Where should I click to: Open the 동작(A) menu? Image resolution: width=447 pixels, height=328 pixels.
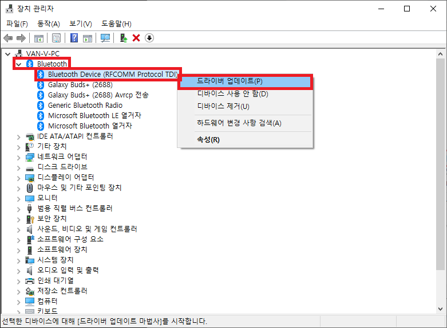point(49,24)
